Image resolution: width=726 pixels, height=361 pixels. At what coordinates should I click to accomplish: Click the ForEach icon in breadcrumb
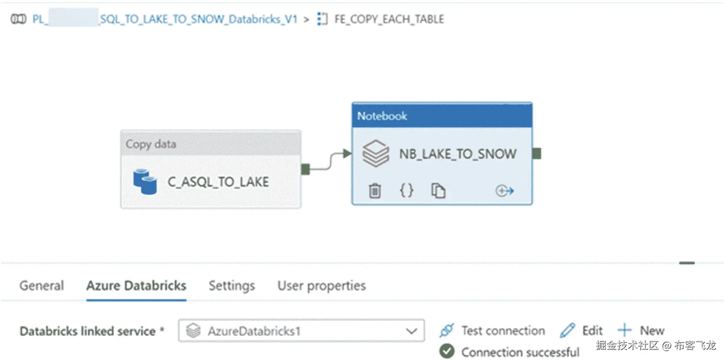point(322,19)
